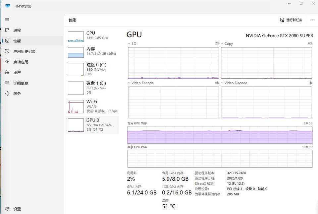The image size is (318, 214).
Task: Go to 启动应用 tab label
Action: click(x=21, y=62)
